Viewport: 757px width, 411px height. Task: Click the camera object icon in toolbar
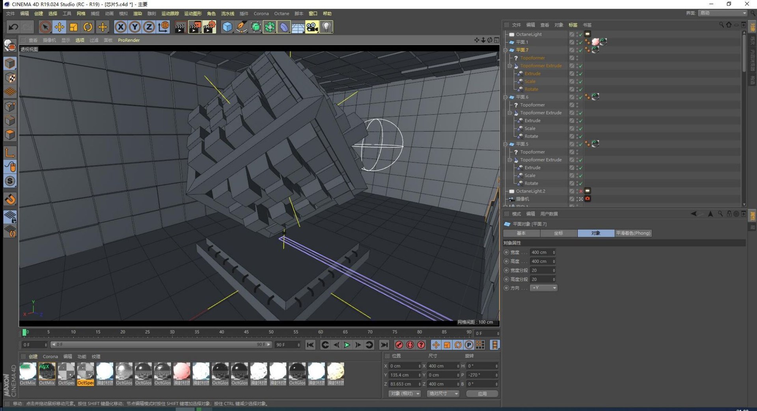[x=312, y=27]
